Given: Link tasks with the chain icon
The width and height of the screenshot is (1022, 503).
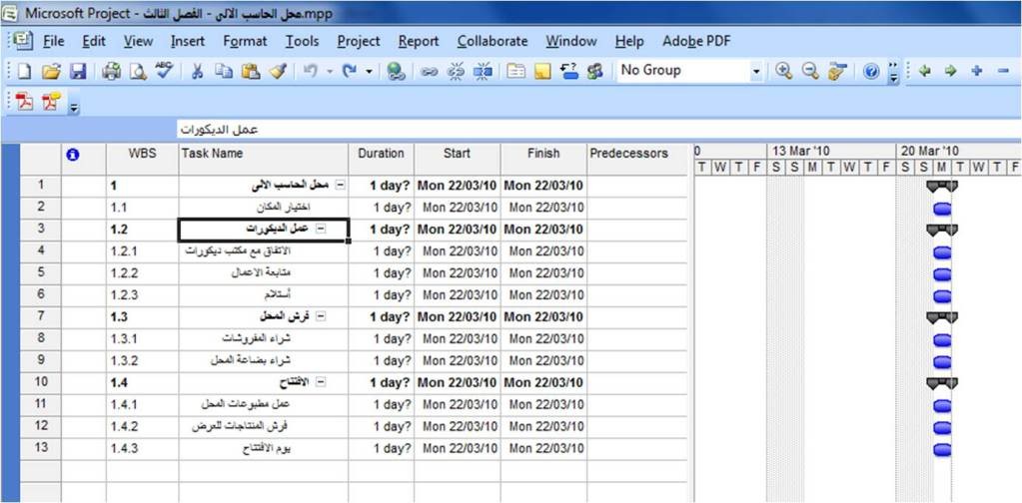Looking at the screenshot, I should pos(429,71).
